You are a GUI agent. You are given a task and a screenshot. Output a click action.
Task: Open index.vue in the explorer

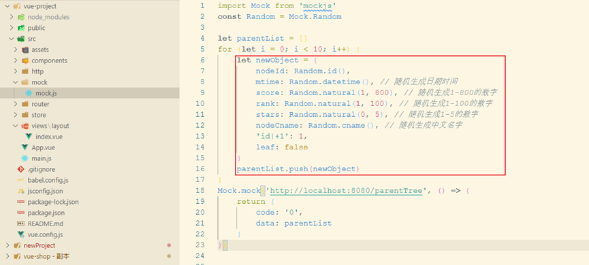click(49, 137)
